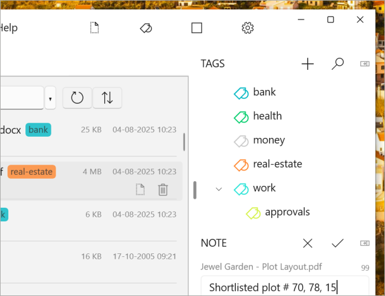Collapse the TAGS panel
The height and width of the screenshot is (296, 385).
(365, 64)
